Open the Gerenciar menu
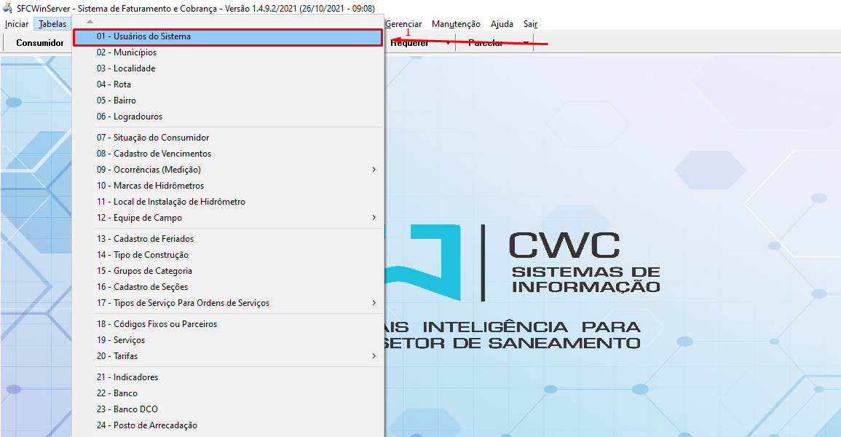Image resolution: width=841 pixels, height=437 pixels. click(403, 23)
